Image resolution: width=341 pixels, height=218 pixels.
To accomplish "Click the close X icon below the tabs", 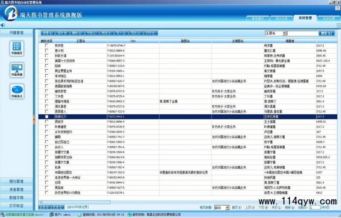I will point(338,25).
